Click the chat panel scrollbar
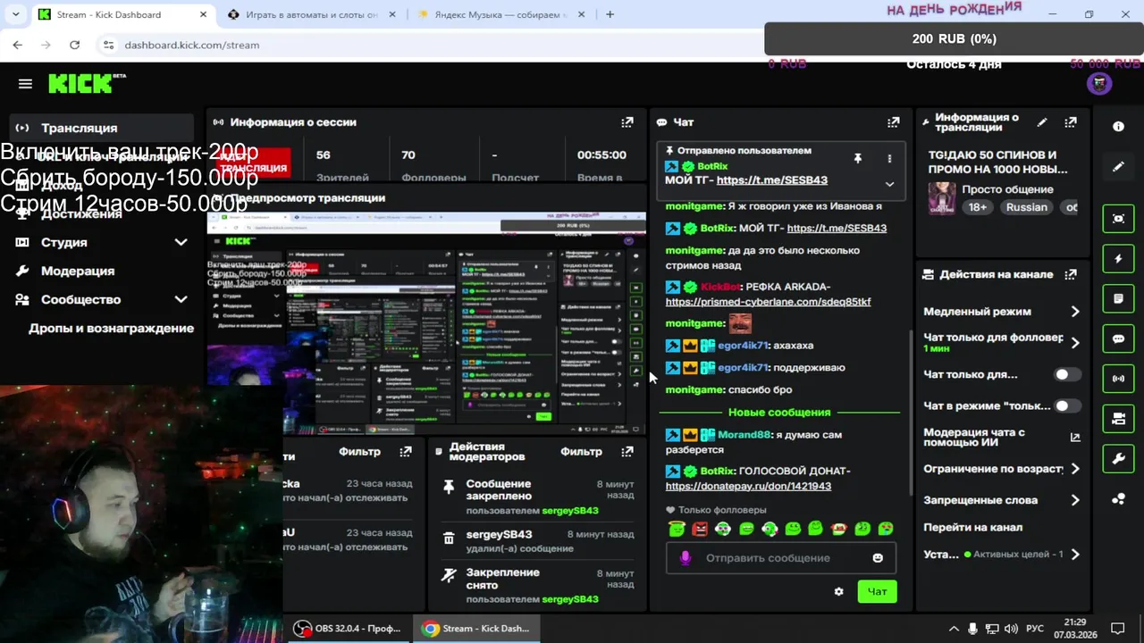The width and height of the screenshot is (1144, 643). coord(911,411)
